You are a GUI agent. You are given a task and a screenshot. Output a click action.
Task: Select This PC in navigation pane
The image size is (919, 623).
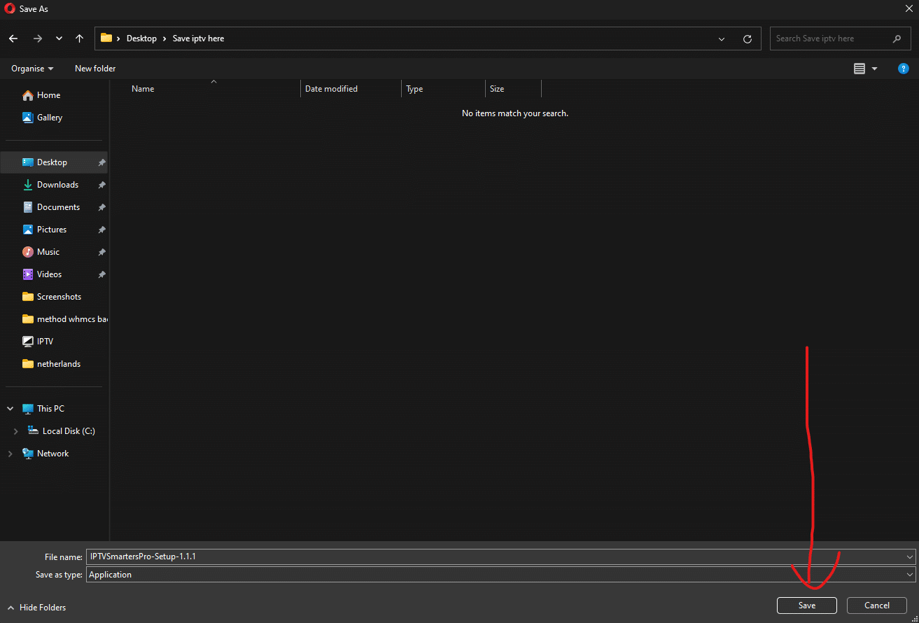tap(50, 409)
